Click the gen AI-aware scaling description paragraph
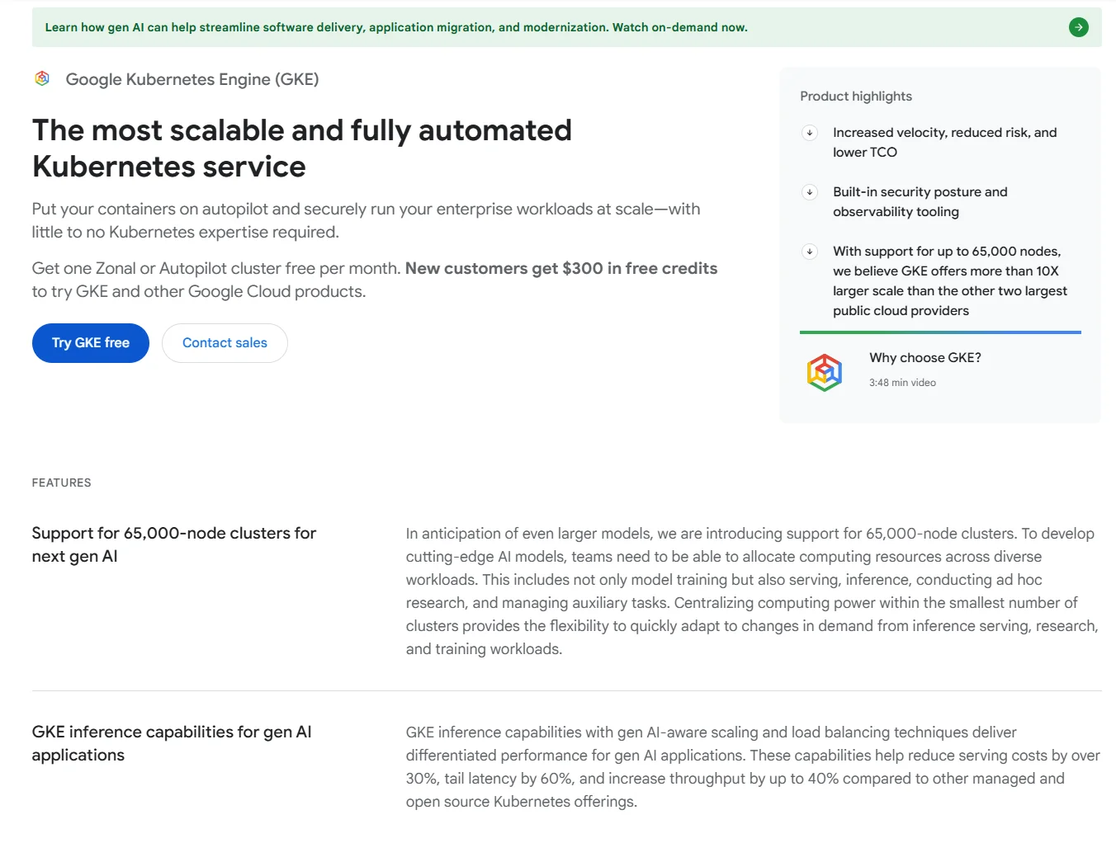The image size is (1116, 843). pyautogui.click(x=753, y=767)
